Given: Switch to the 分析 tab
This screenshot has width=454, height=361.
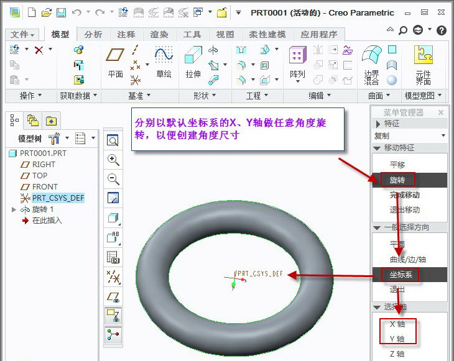Looking at the screenshot, I should tap(93, 35).
